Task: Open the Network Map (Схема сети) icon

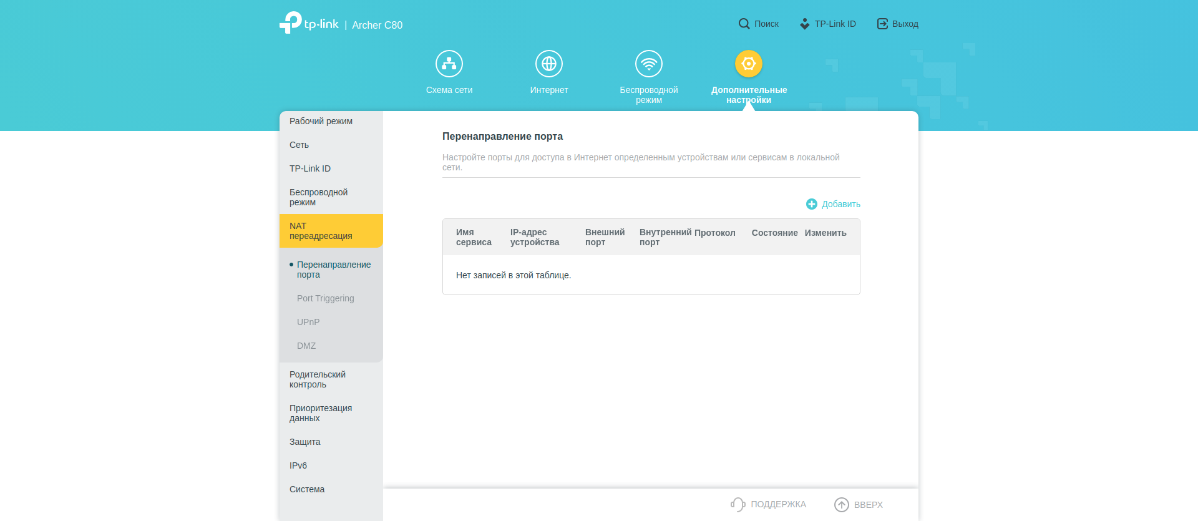Action: (x=449, y=64)
